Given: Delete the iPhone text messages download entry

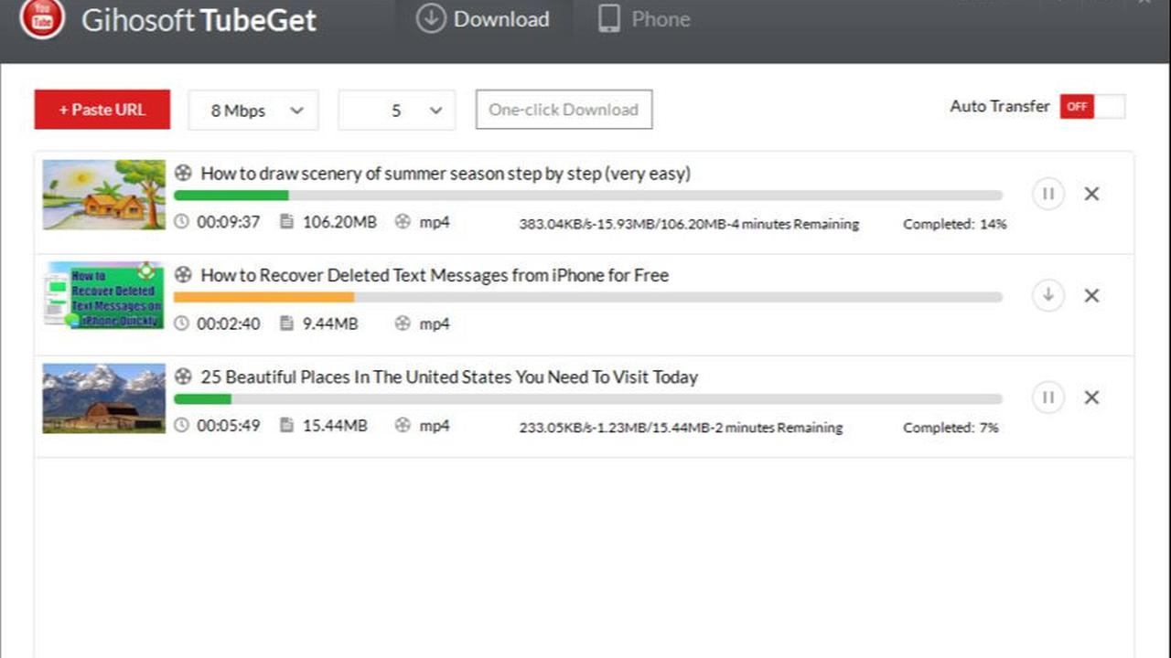Looking at the screenshot, I should click(1091, 296).
